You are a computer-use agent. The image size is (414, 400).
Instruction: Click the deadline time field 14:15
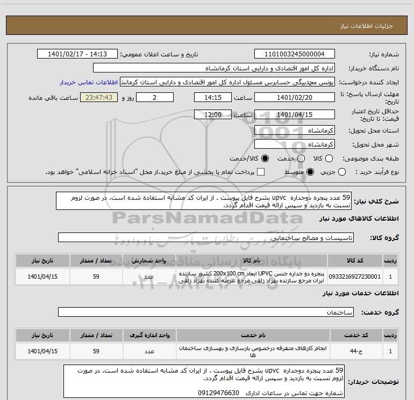(x=213, y=98)
